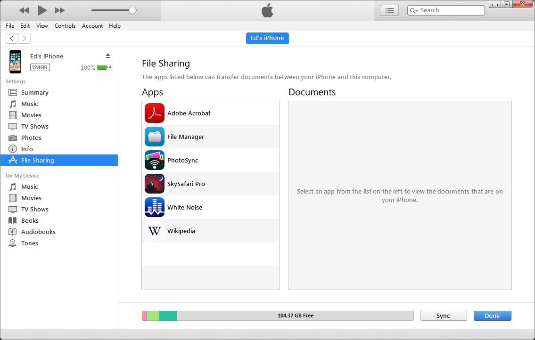Eject Ed's iPhone from the sidebar
The width and height of the screenshot is (535, 340).
click(108, 55)
